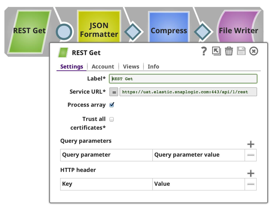Click the Label input field
The width and height of the screenshot is (272, 208).
(x=183, y=79)
